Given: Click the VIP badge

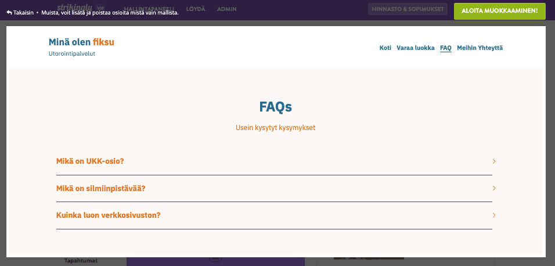Looking at the screenshot, I should click(x=100, y=7).
